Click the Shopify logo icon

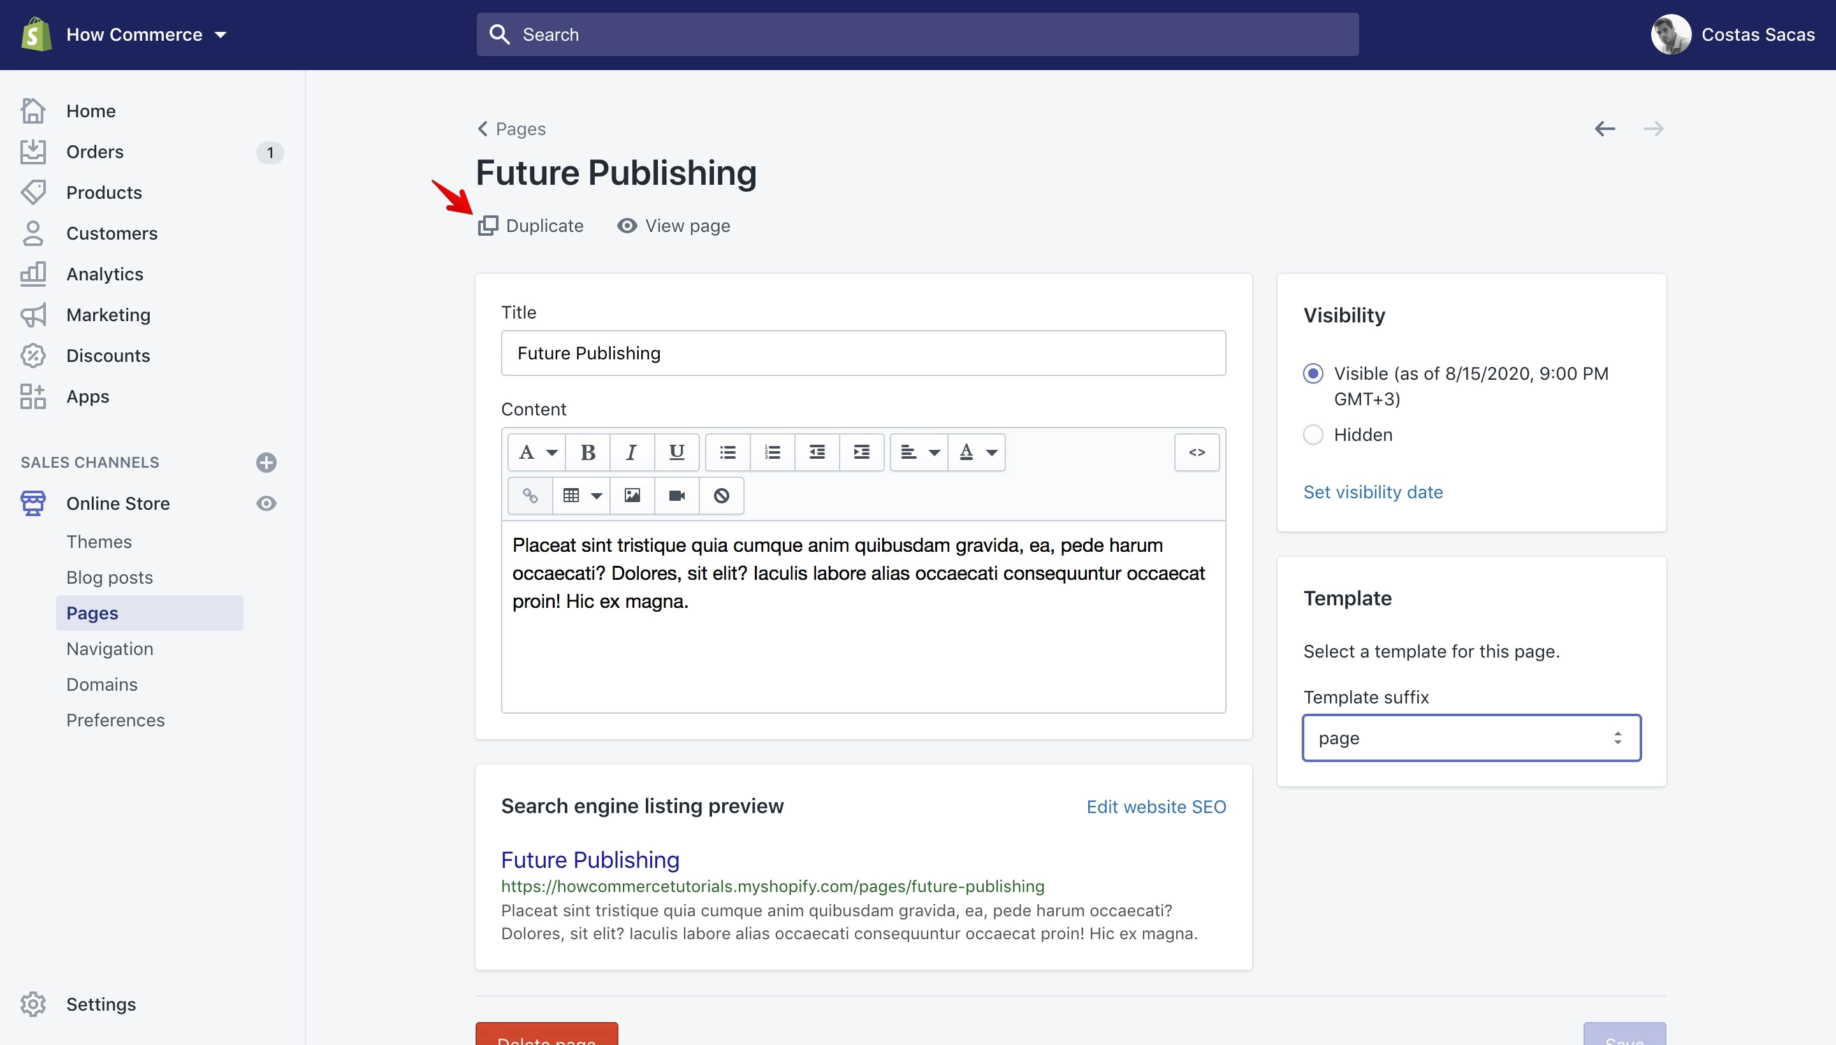[36, 34]
